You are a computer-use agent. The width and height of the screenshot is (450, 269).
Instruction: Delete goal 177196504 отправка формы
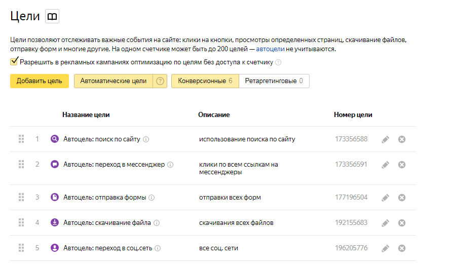pyautogui.click(x=402, y=198)
